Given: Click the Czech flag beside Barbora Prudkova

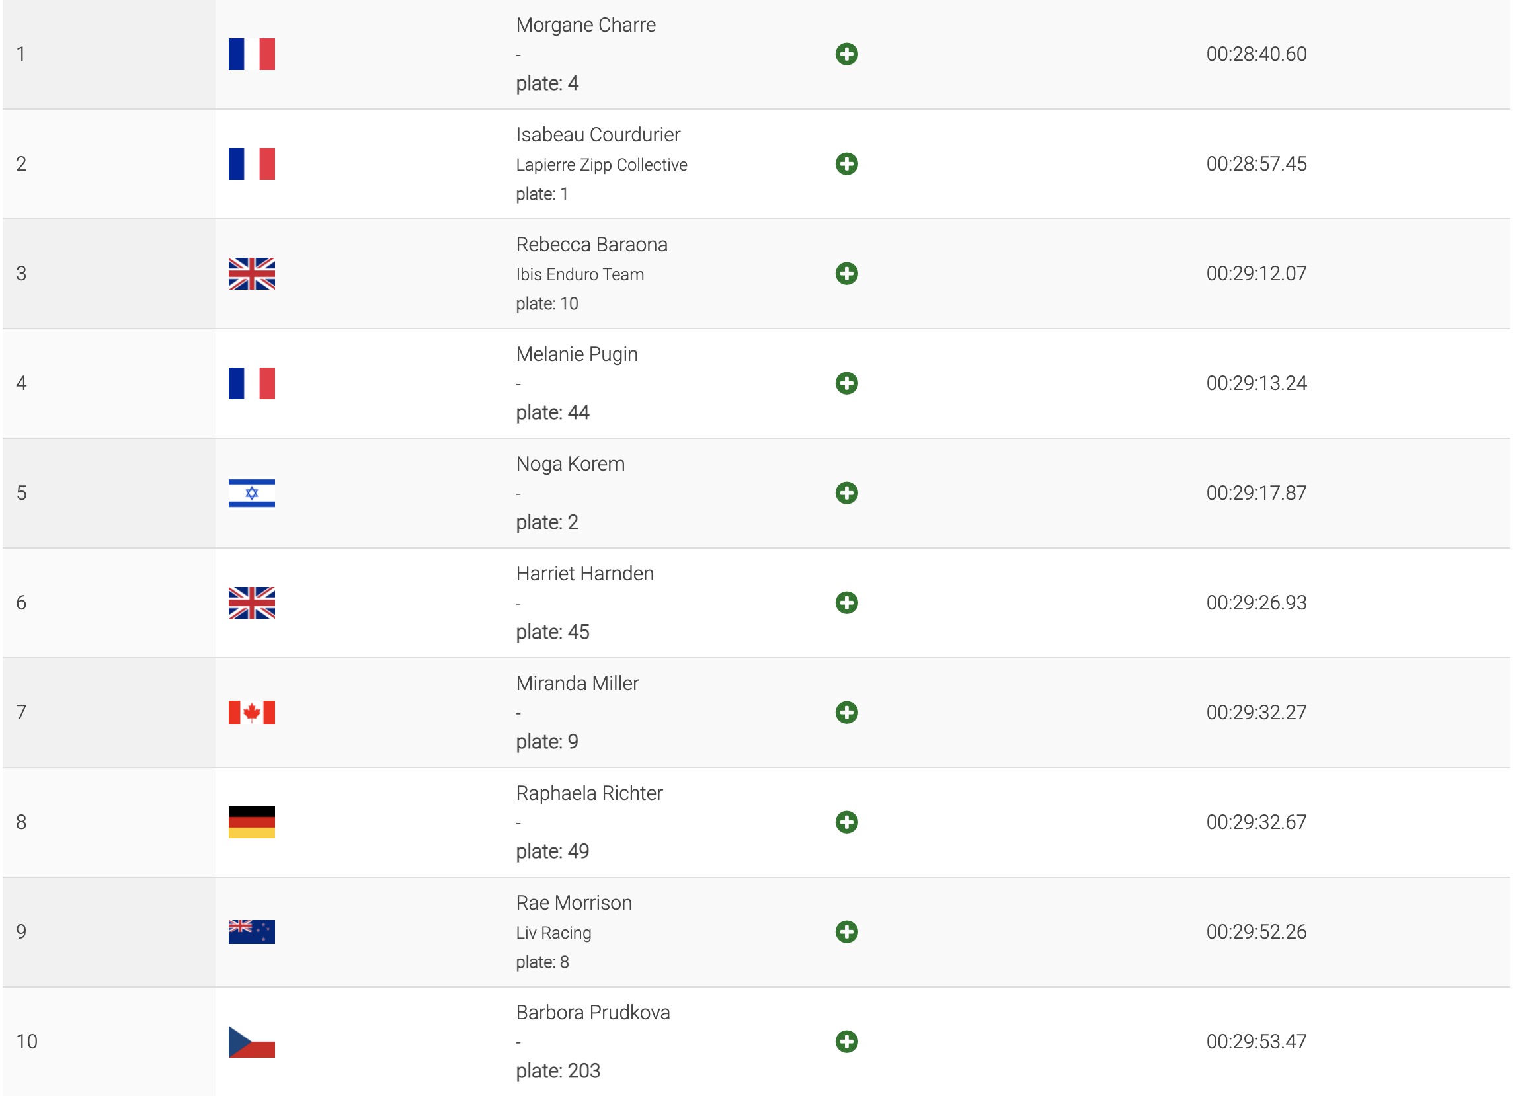Looking at the screenshot, I should pos(252,1041).
